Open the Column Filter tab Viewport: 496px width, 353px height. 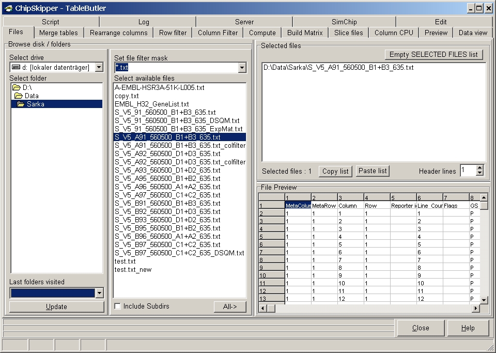coord(218,33)
